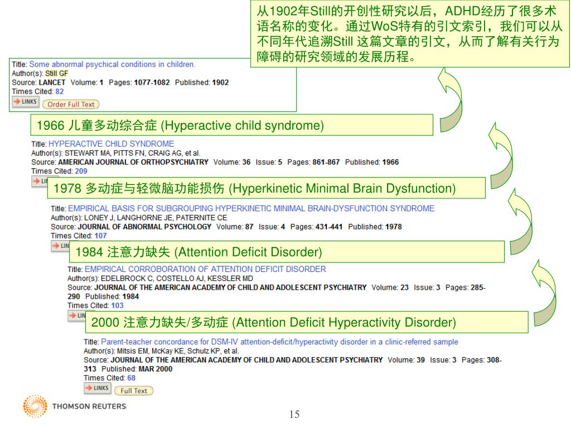Image resolution: width=571 pixels, height=428 pixels.
Task: Open times cited count 103
Action: tap(117, 306)
